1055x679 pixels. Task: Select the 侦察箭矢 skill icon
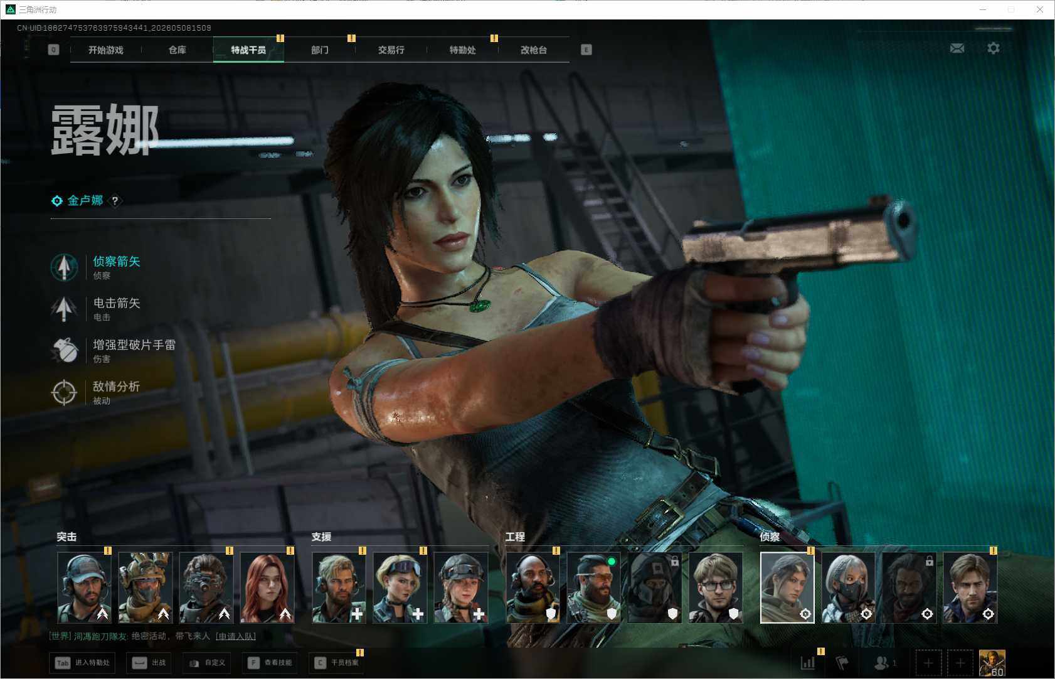coord(64,267)
